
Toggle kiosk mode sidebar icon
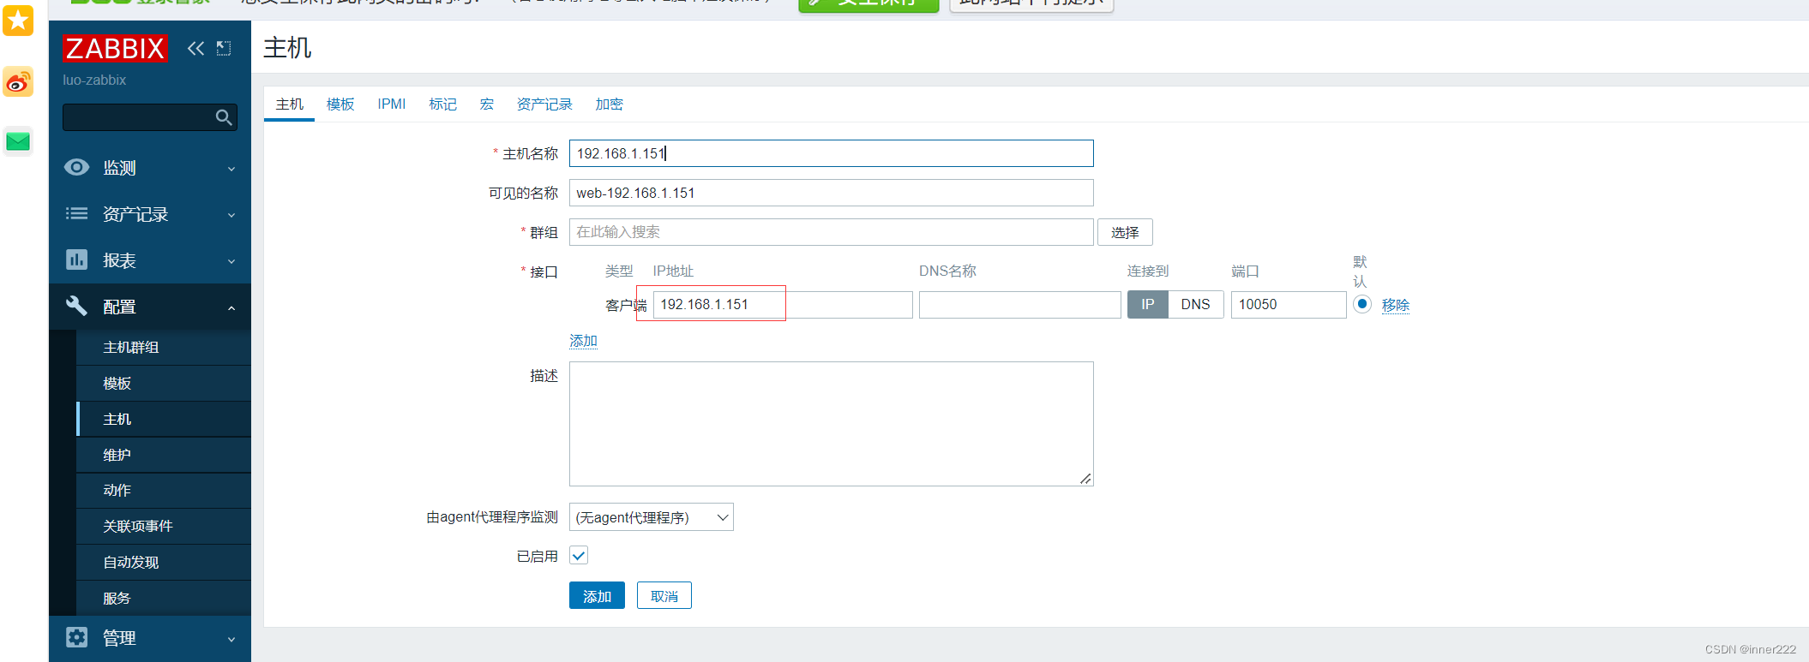(224, 49)
